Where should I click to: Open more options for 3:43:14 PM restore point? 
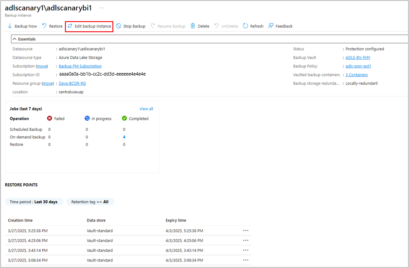(x=246, y=250)
